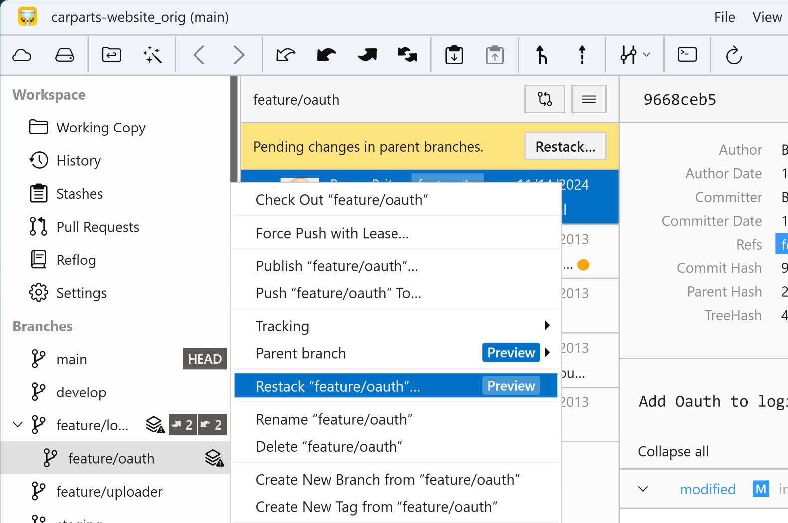Click the Fetch toolbar icon

[286, 55]
